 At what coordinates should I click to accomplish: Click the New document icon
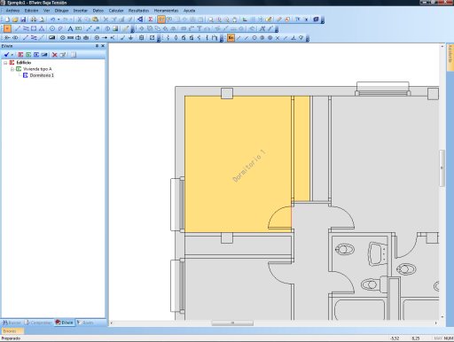7,19
